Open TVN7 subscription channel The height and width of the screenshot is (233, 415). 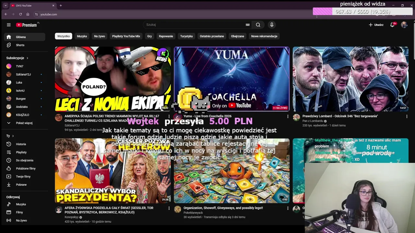pos(25,66)
